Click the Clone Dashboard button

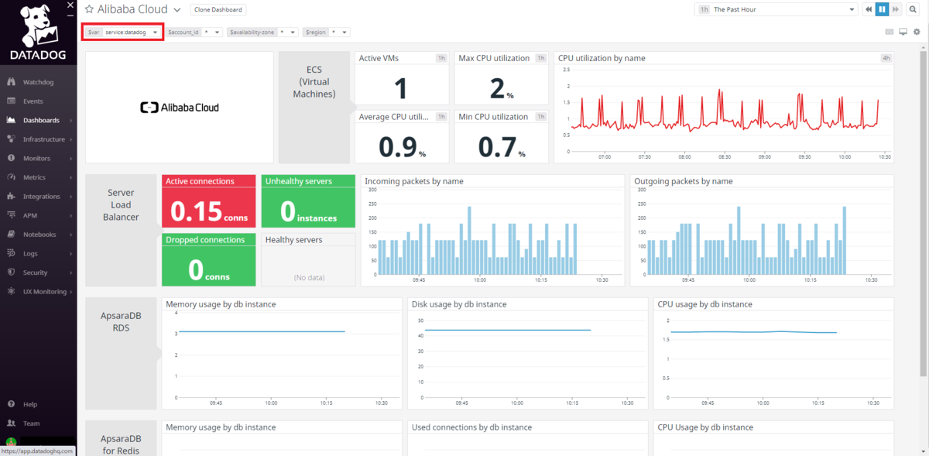(218, 10)
